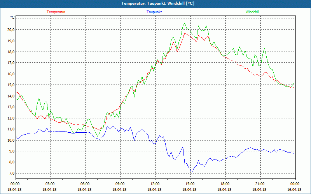This screenshot has height=194, width=311.
Task: Click the green Windchill legend label
Action: click(252, 12)
